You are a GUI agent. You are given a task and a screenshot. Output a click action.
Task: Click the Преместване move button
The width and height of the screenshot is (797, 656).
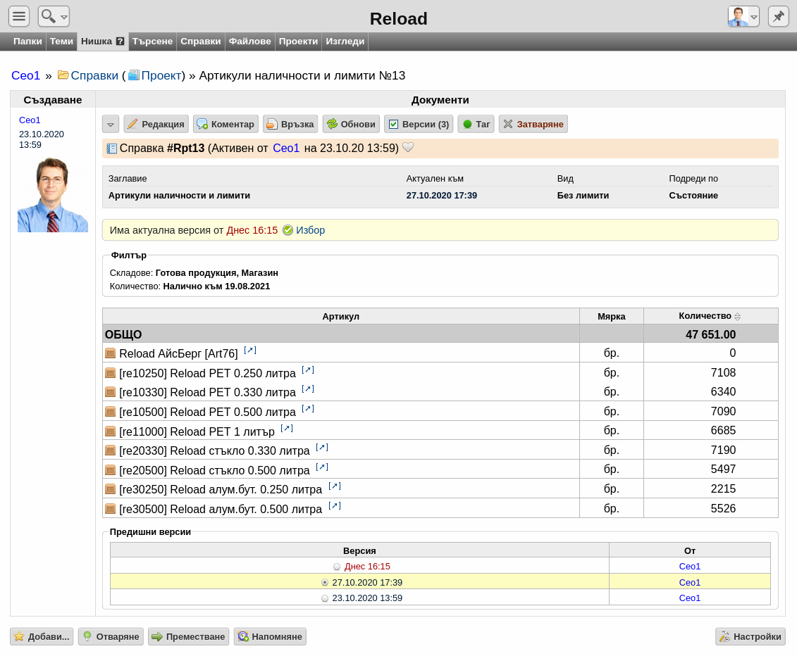coord(189,637)
